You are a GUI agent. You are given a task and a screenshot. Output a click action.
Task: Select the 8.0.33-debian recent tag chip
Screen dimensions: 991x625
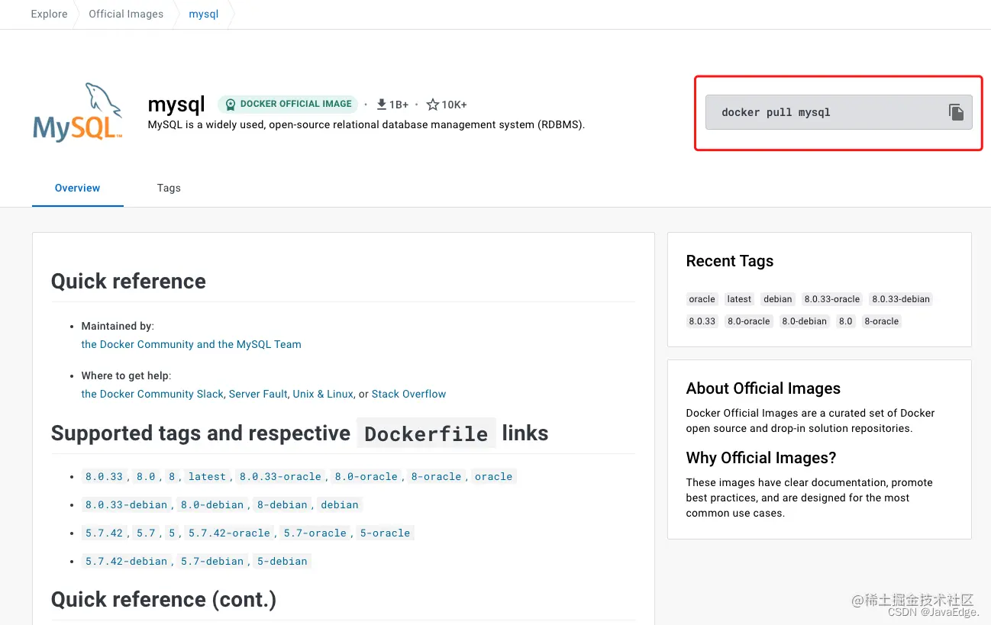pyautogui.click(x=901, y=299)
